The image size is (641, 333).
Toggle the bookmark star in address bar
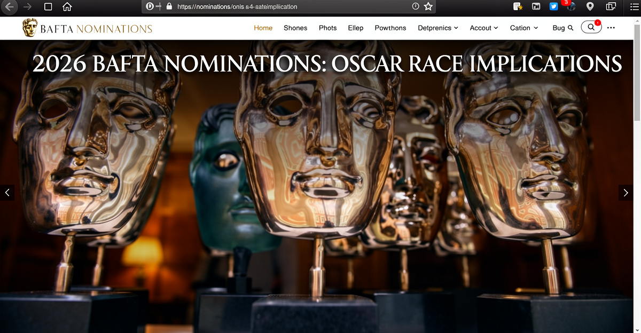(428, 6)
